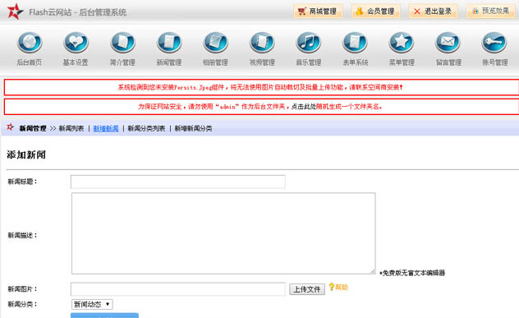Open the 后台首页 globe icon

pyautogui.click(x=30, y=43)
